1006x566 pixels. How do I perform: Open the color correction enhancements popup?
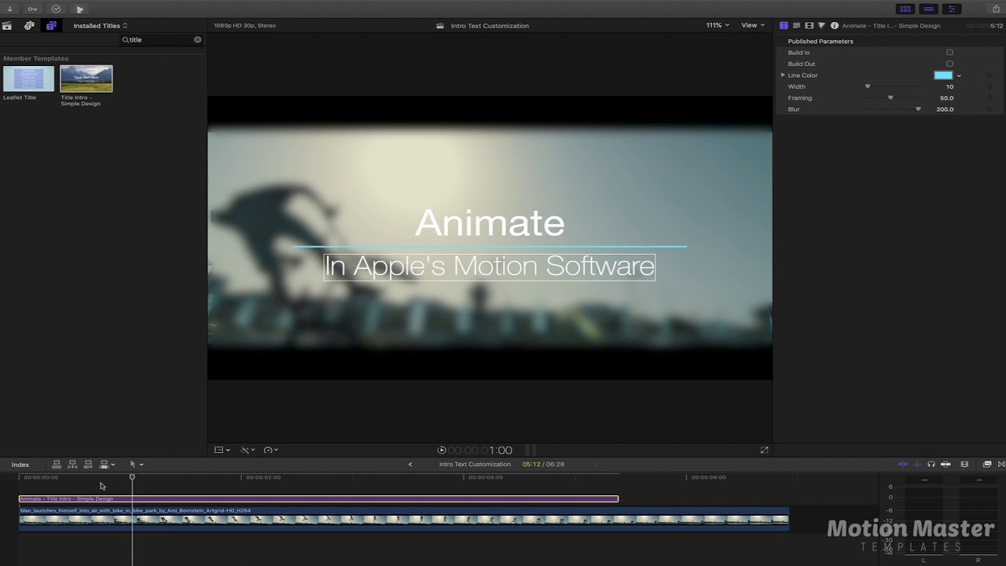(248, 450)
